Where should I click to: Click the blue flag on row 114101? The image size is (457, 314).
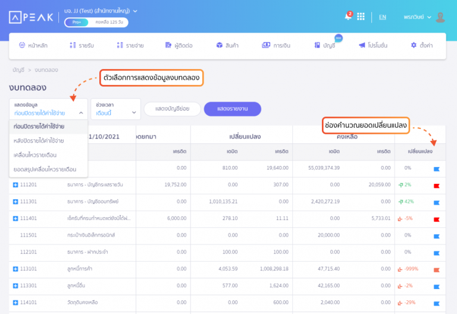pyautogui.click(x=436, y=302)
